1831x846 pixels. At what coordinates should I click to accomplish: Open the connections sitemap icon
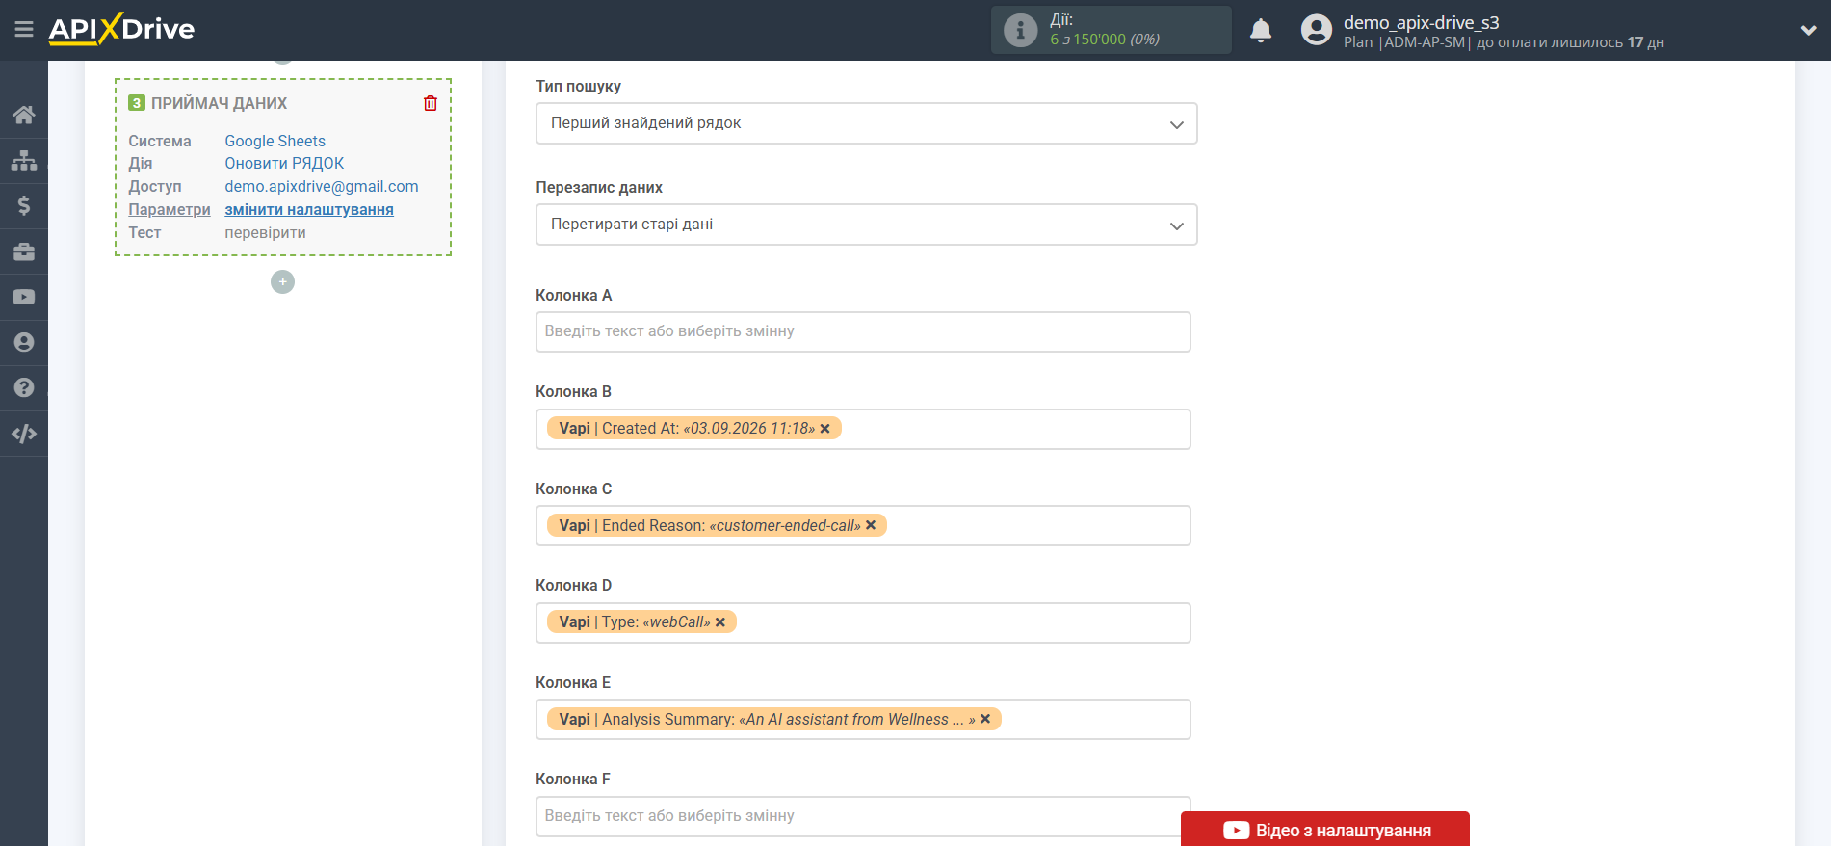(24, 160)
